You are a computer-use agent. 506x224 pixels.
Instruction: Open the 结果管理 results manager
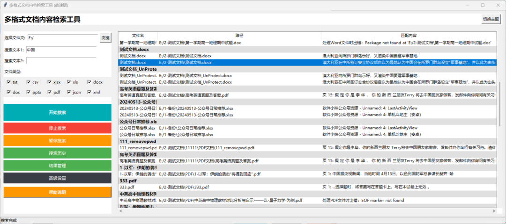coord(57,166)
